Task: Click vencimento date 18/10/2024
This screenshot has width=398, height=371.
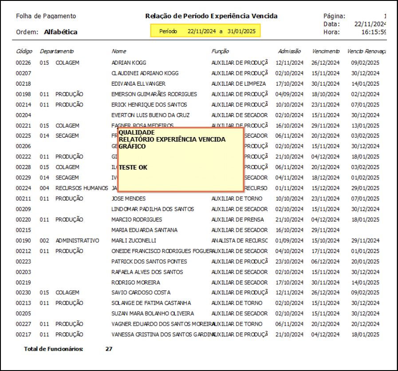Action: pyautogui.click(x=326, y=94)
